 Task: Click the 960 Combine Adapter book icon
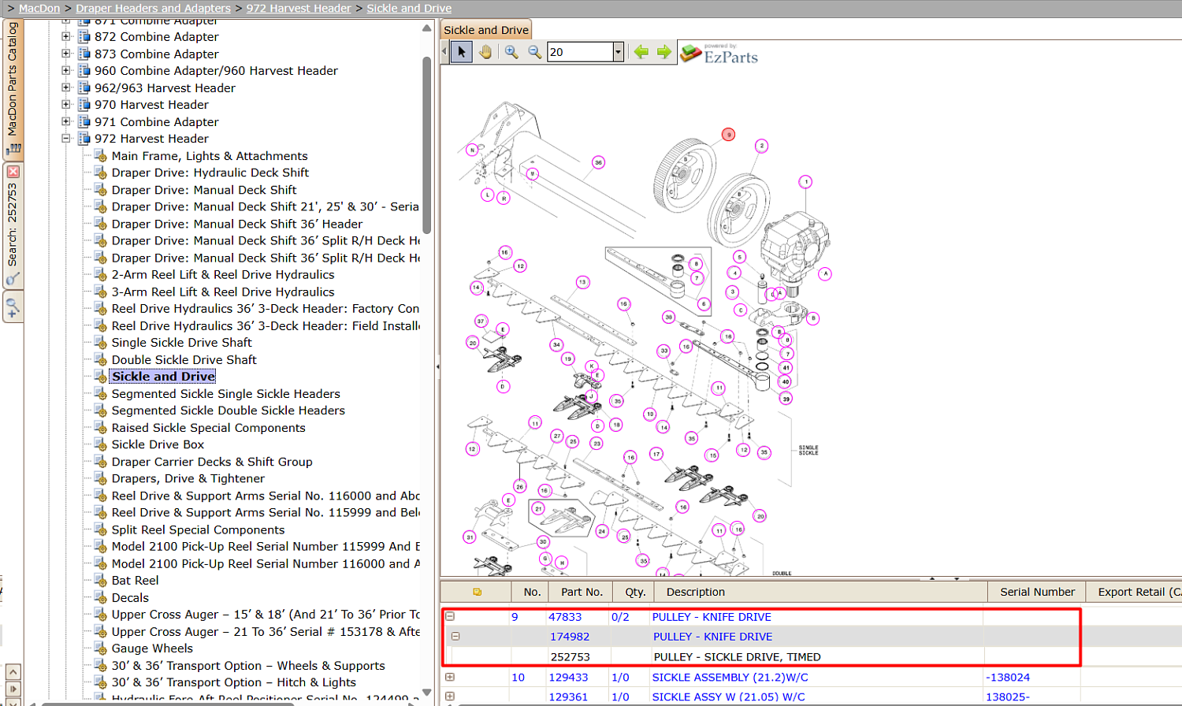click(x=84, y=71)
